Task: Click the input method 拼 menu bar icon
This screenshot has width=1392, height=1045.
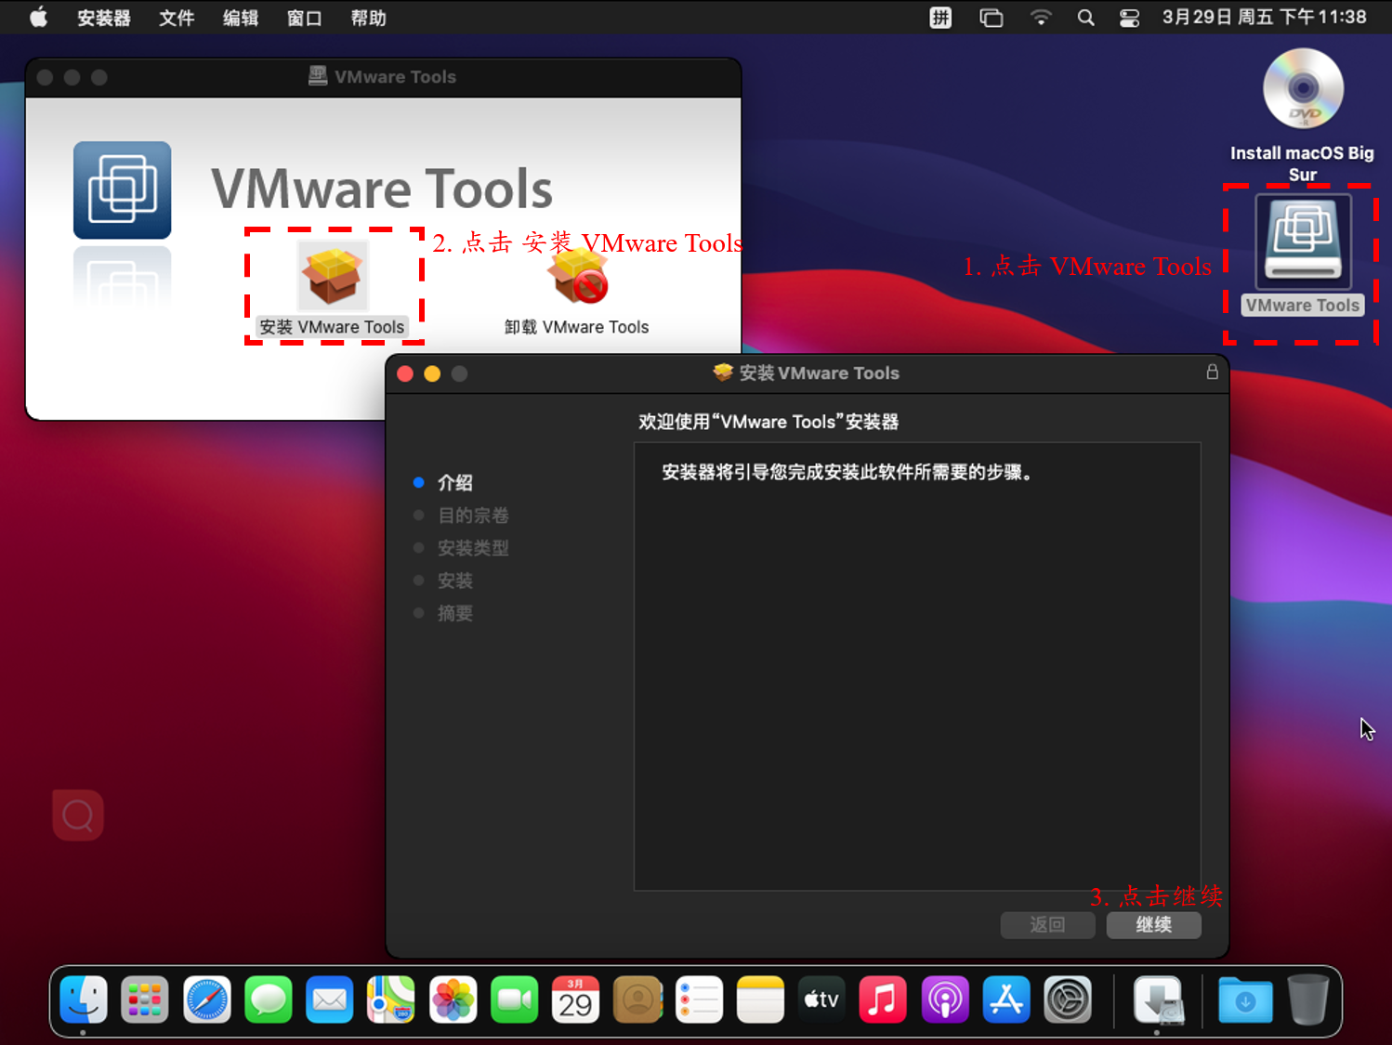Action: (x=940, y=18)
